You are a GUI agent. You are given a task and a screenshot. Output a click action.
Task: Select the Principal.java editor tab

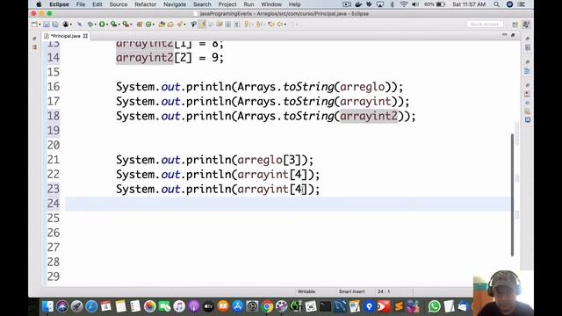pos(66,36)
